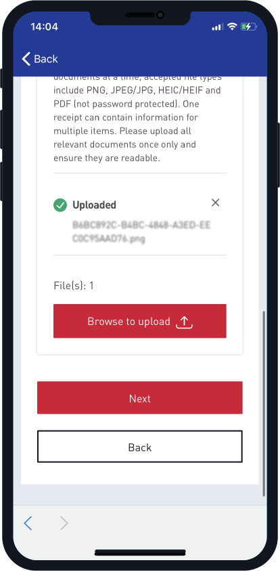Tap the bold Uploaded status label
This screenshot has height=571, width=280.
94,205
